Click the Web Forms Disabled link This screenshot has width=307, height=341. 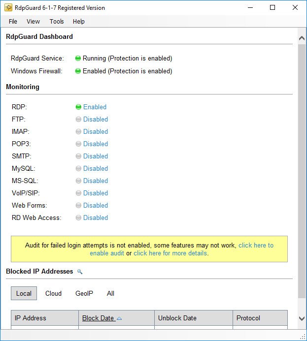(x=96, y=205)
